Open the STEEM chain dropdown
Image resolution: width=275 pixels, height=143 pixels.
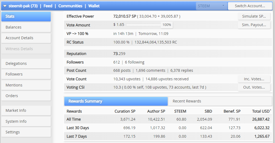pos(211,6)
